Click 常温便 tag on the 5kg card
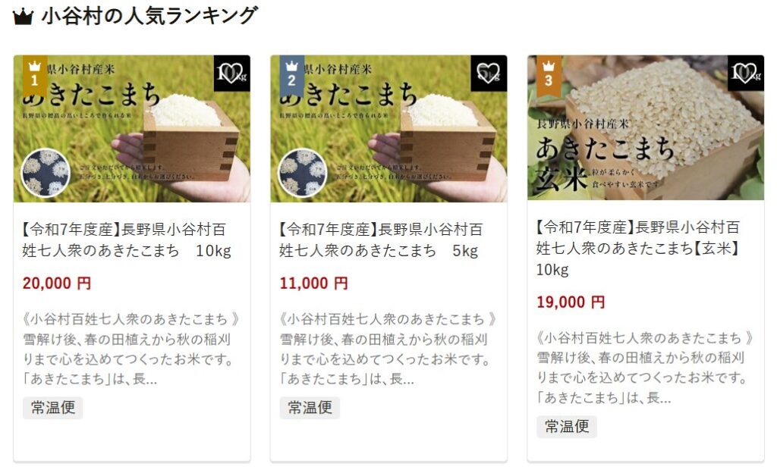Image resolution: width=777 pixels, height=473 pixels. click(x=310, y=408)
